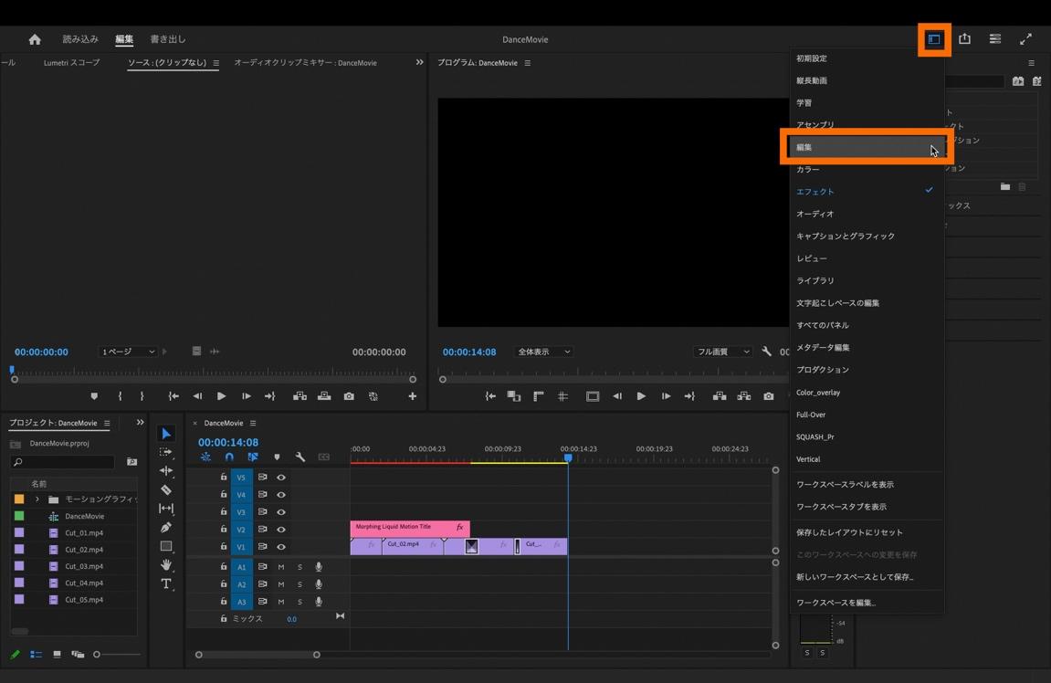Screen dimensions: 1051x683
Task: Open playback resolution dropdown フル画質
Action: [x=722, y=352]
